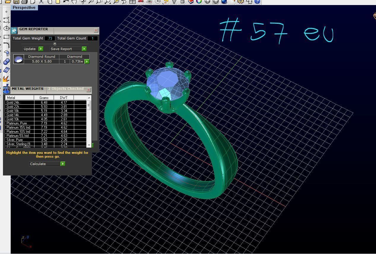This screenshot has width=376, height=254.
Task: Save the model using the floppy disk icon
Action: (17, 1)
